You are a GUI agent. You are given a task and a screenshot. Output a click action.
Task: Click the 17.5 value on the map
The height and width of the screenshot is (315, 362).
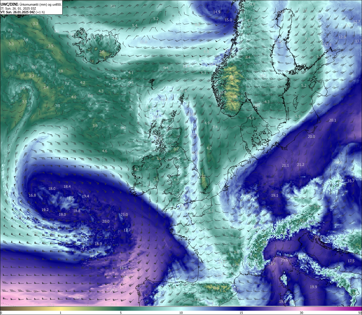pyautogui.click(x=351, y=261)
